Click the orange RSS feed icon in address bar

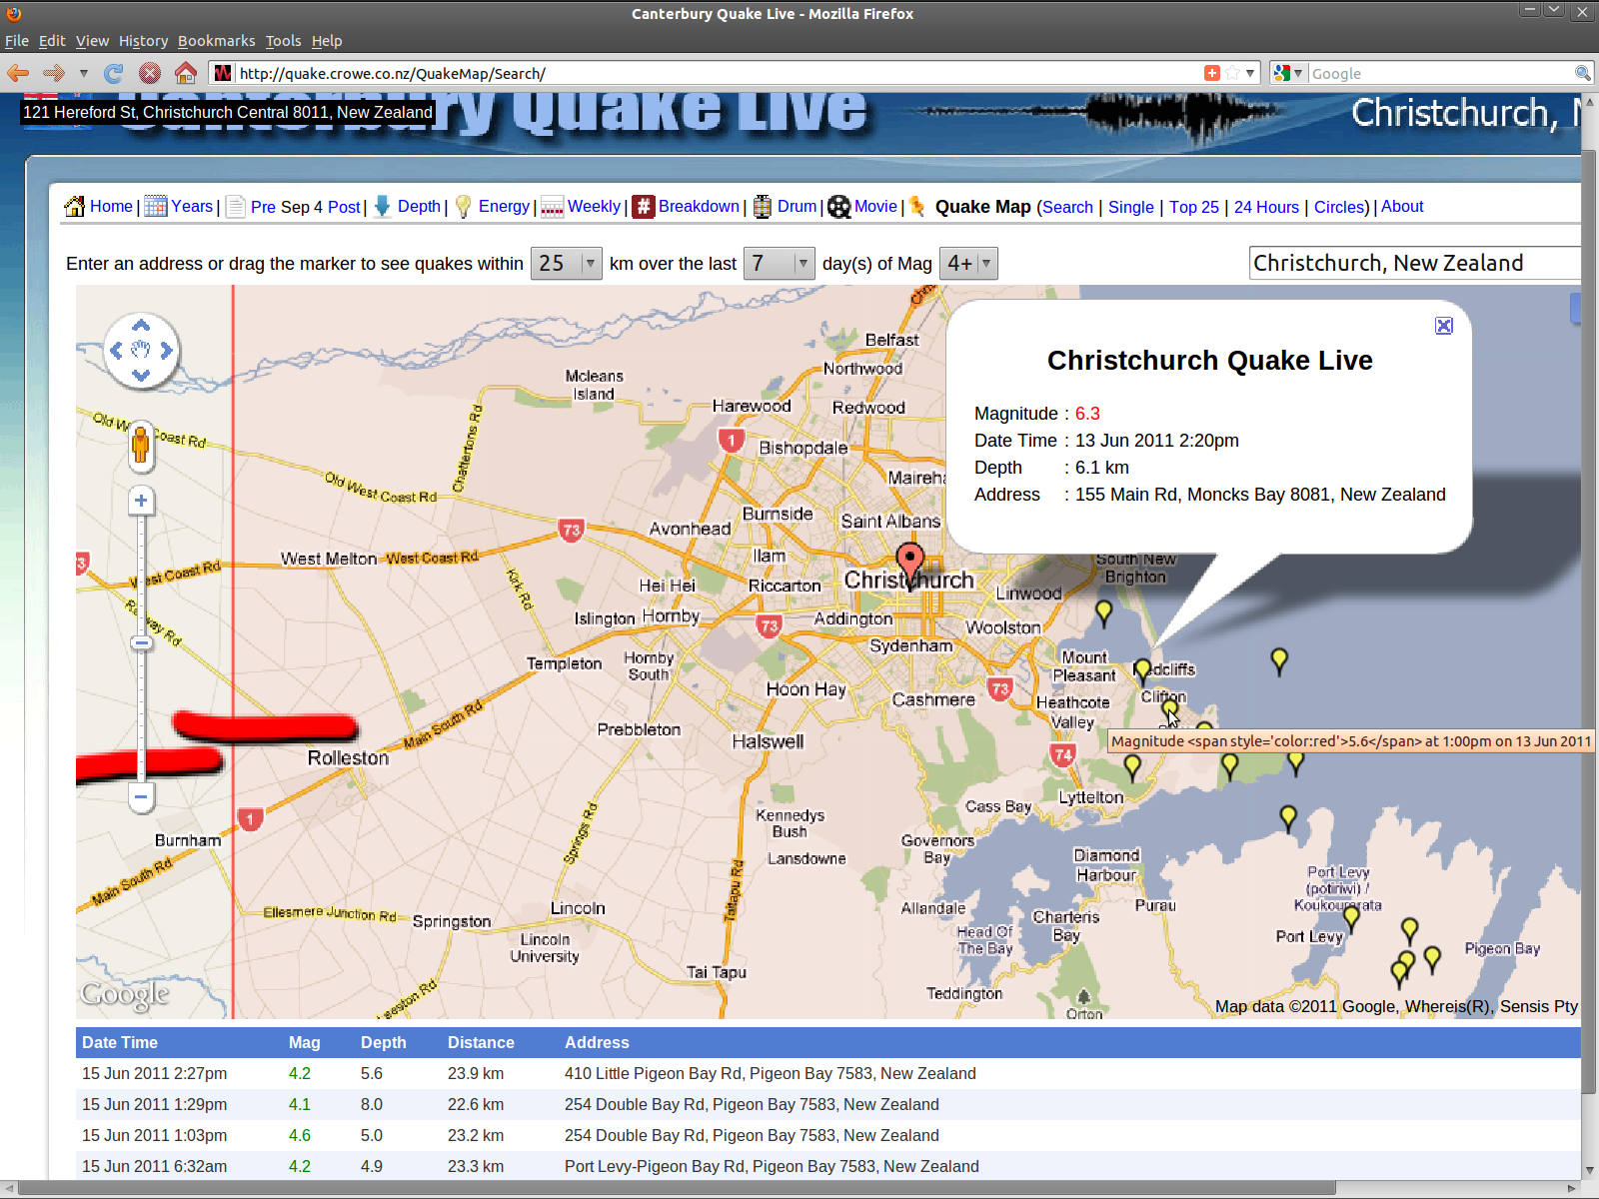(1211, 73)
